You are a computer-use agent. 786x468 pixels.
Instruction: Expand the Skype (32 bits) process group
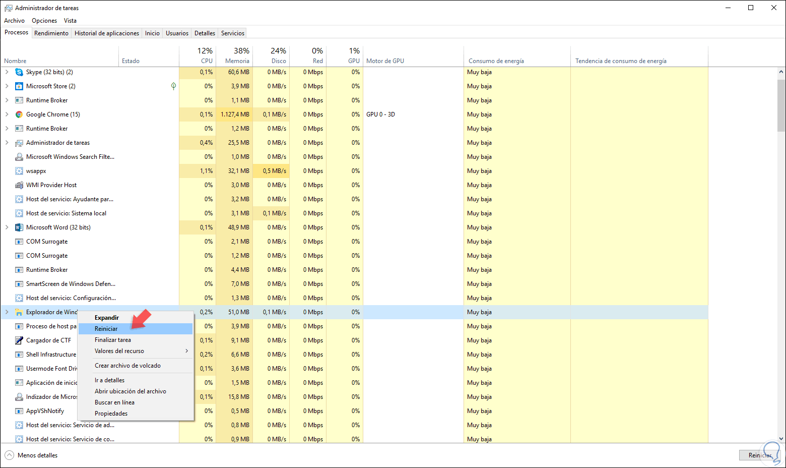coord(7,72)
